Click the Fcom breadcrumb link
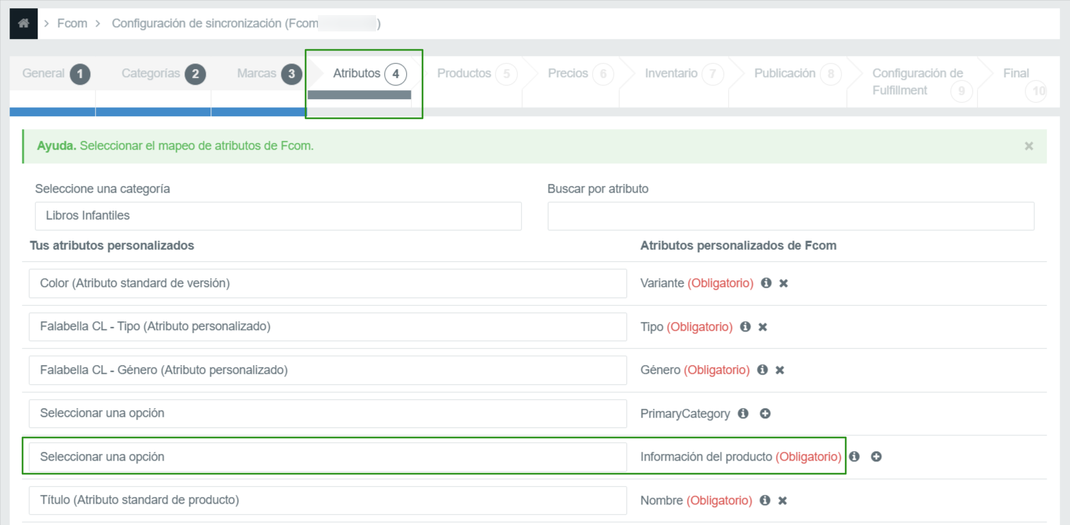Image resolution: width=1070 pixels, height=525 pixels. click(x=72, y=24)
